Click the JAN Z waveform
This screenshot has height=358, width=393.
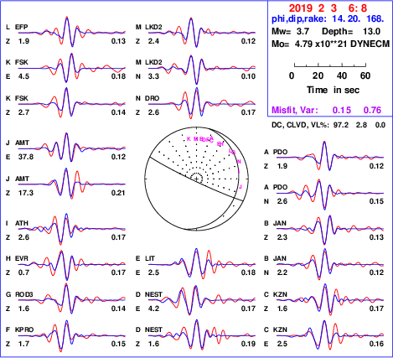pyautogui.click(x=330, y=229)
